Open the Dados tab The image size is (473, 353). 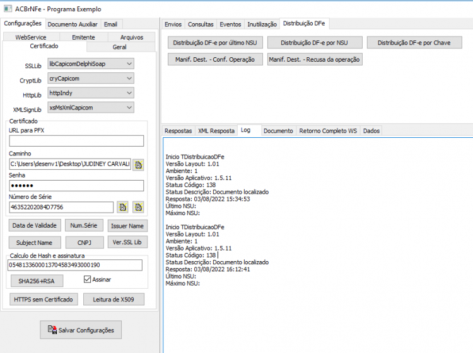point(371,131)
